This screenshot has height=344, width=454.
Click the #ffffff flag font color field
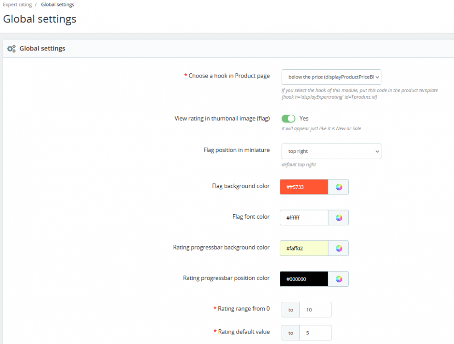coord(304,218)
